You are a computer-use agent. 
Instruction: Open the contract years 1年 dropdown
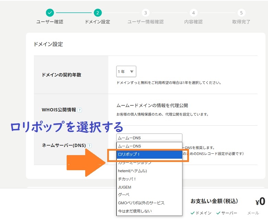pos(126,71)
